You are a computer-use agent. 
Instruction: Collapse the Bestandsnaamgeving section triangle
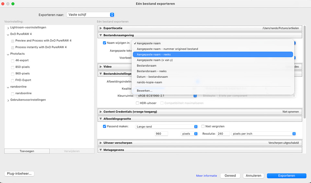point(101,35)
